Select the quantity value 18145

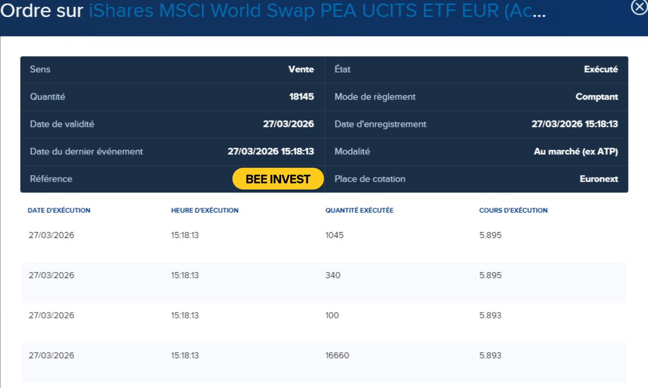(x=301, y=97)
